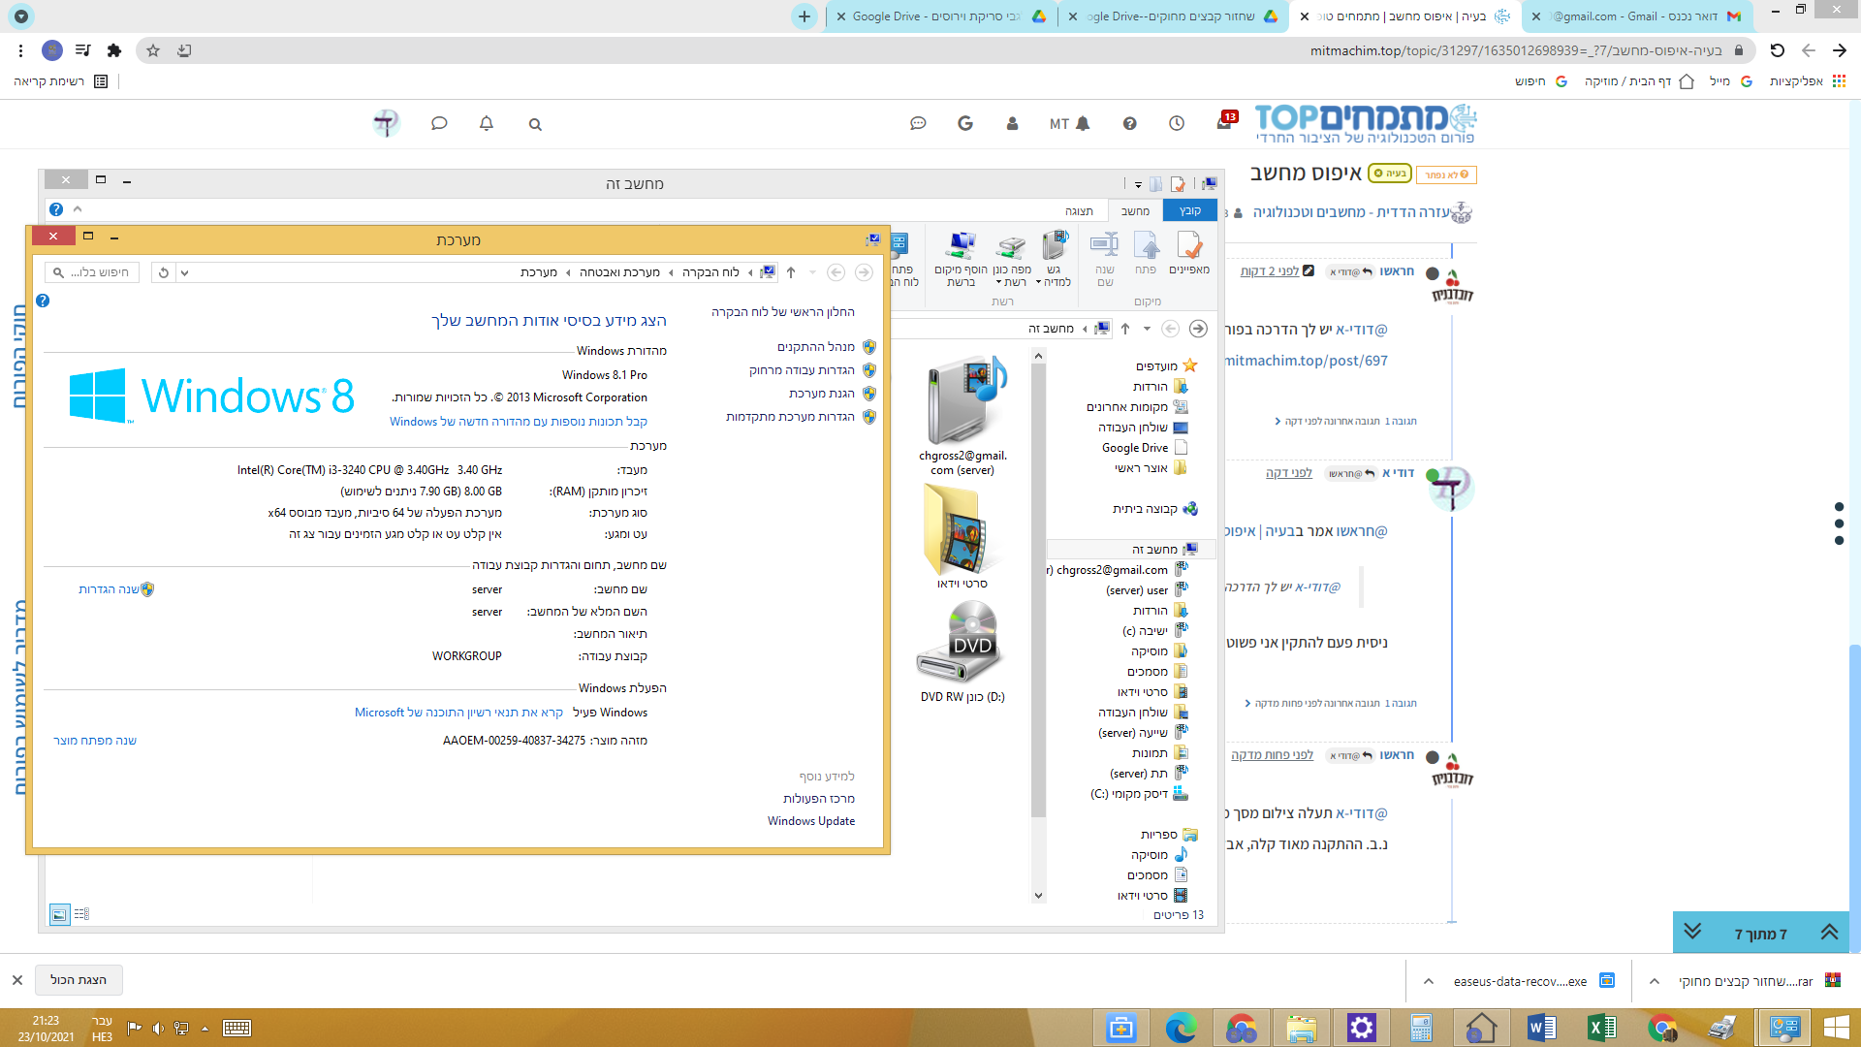Click הצגת הכול button in downloads bar
Viewport: 1861px width, 1047px height.
coord(79,980)
